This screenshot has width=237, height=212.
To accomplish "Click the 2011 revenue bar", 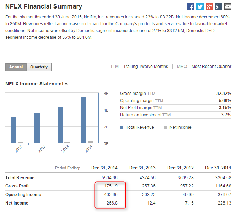I will pyautogui.click(x=14, y=130).
